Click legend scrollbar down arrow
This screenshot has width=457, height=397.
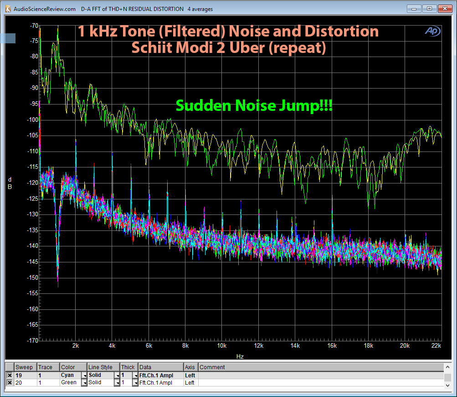(x=448, y=385)
